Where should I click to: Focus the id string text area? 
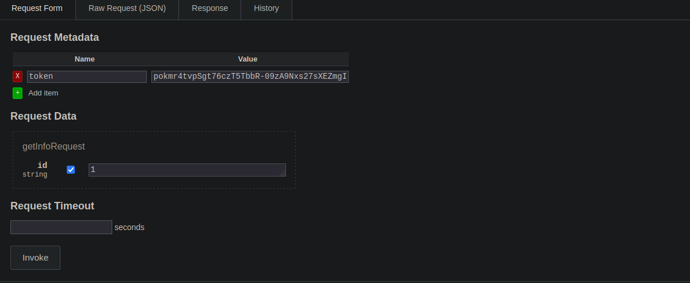click(x=184, y=170)
